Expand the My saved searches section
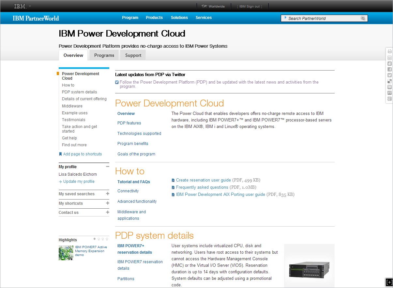Image resolution: width=393 pixels, height=288 pixels. (108, 194)
